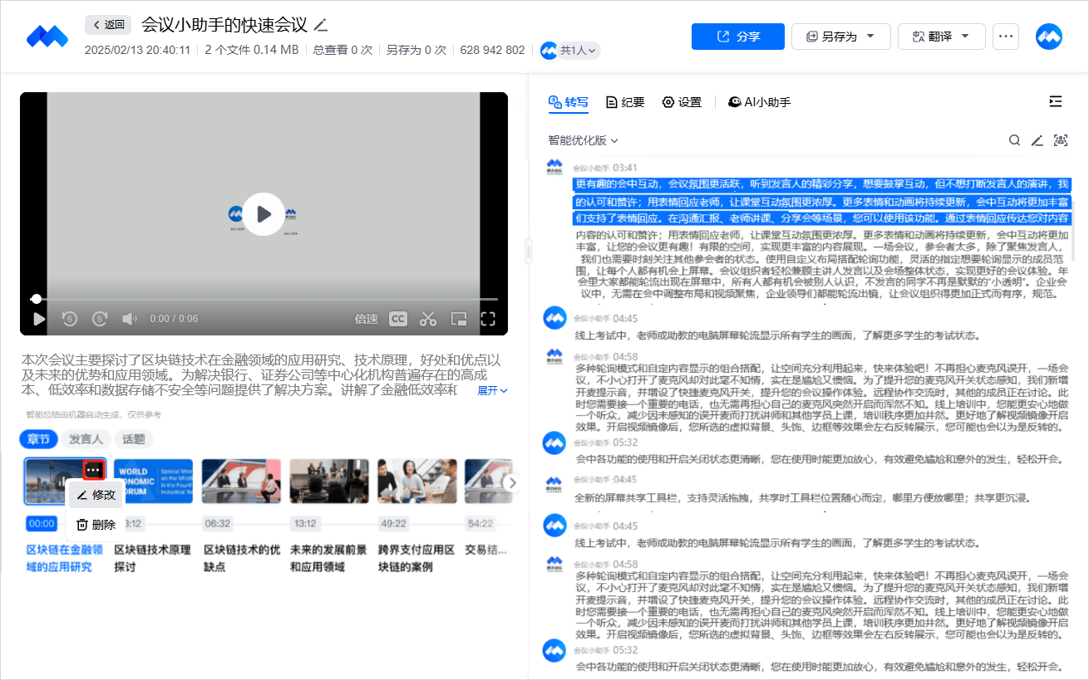Click the first 05:32 transcript timestamp

tap(625, 443)
